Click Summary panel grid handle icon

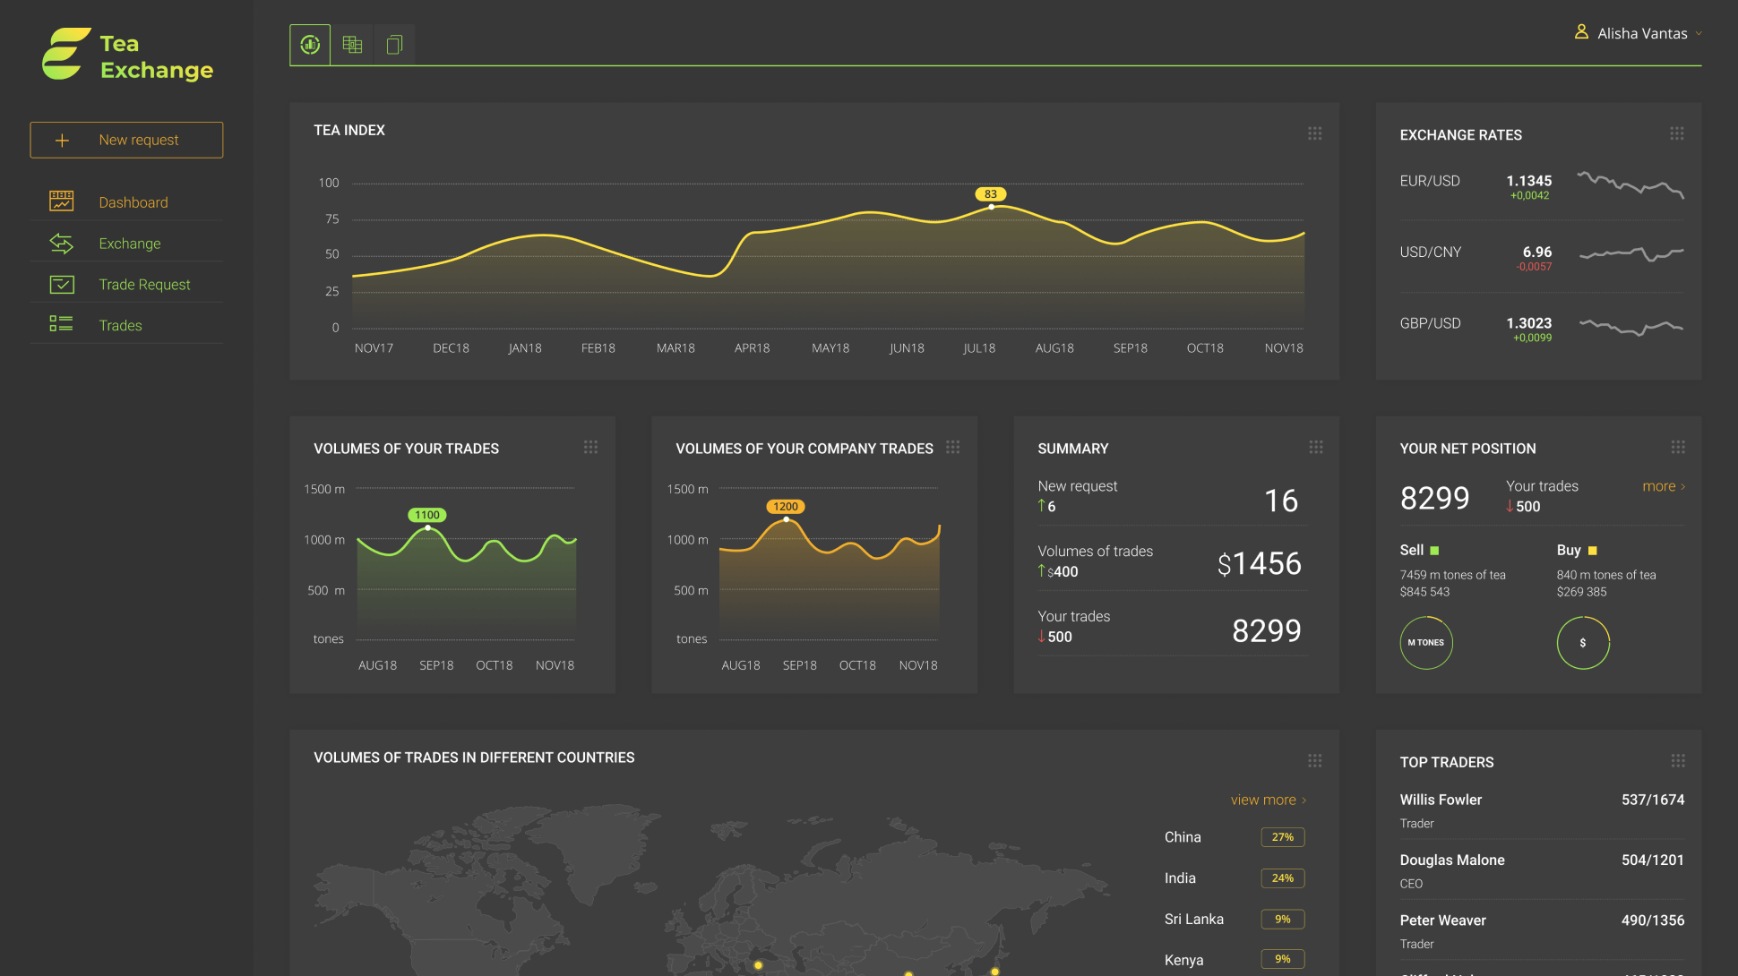(x=1315, y=447)
